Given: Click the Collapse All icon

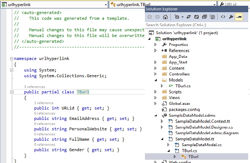Looking at the screenshot, I should click(204, 17).
